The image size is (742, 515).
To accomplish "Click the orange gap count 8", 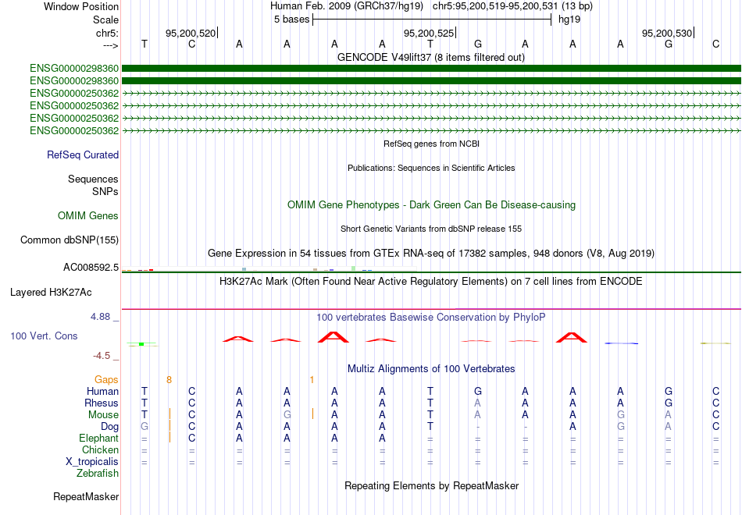I will pos(169,380).
